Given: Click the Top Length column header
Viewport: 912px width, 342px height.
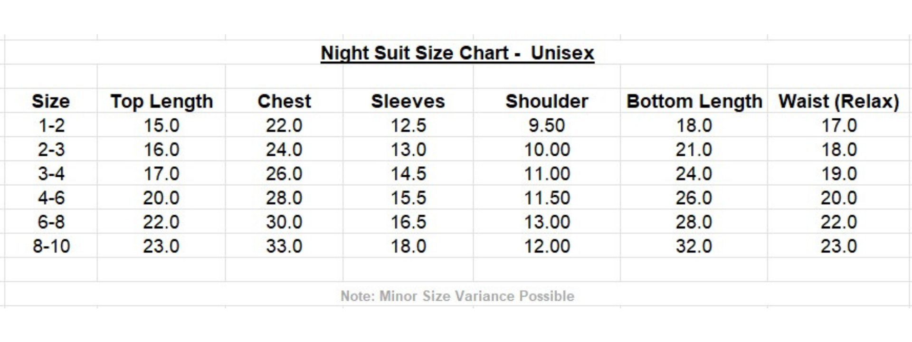Looking at the screenshot, I should tap(161, 101).
